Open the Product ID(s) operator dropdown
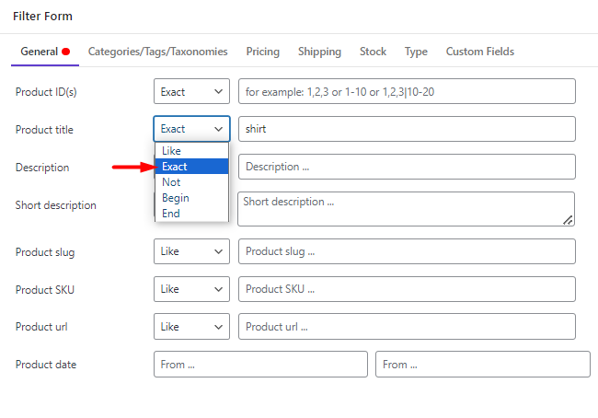The height and width of the screenshot is (418, 598). point(192,91)
